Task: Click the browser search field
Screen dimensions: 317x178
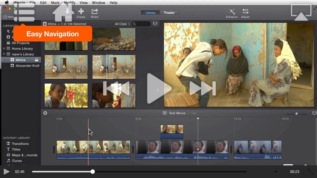Action: point(141,24)
